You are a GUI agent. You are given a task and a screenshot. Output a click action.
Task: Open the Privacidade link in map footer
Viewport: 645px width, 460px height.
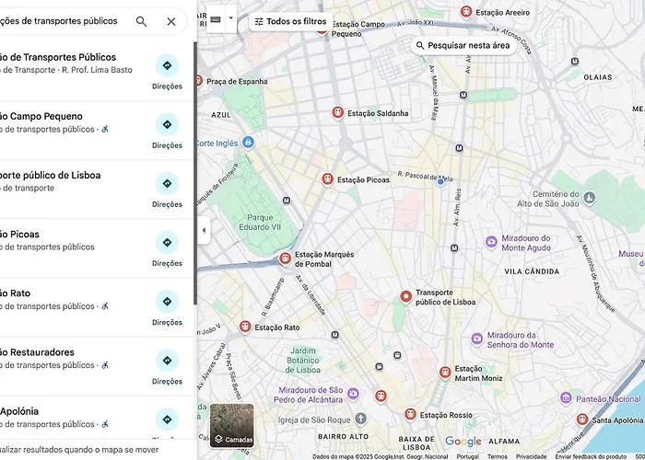coord(531,456)
